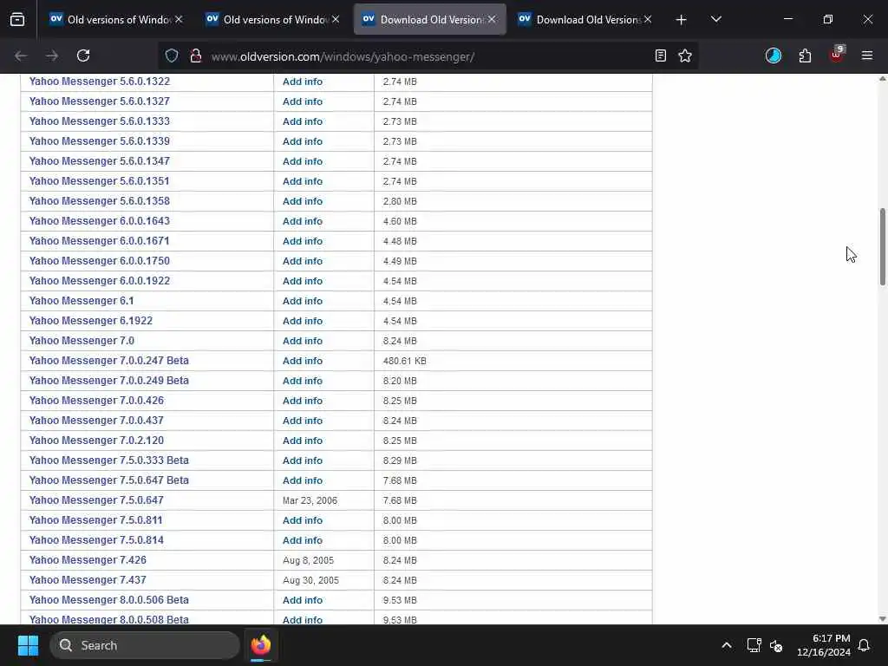Open the Windows Start menu
888x666 pixels.
pyautogui.click(x=28, y=645)
